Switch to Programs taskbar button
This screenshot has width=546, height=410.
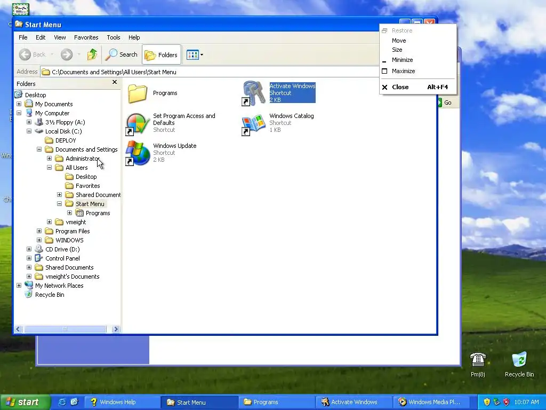coord(277,402)
